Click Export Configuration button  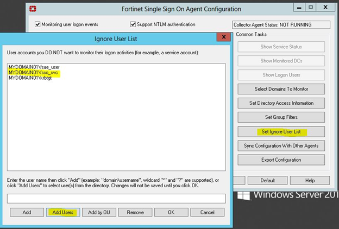coord(281,160)
